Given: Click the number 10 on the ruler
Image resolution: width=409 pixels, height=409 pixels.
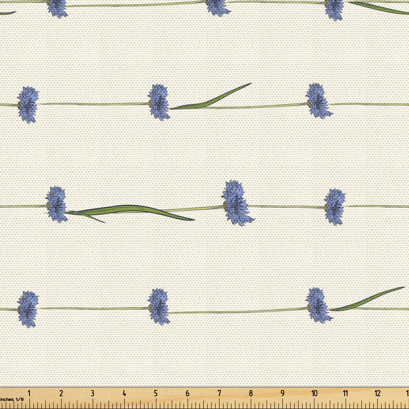Looking at the screenshot, I should 314,393.
